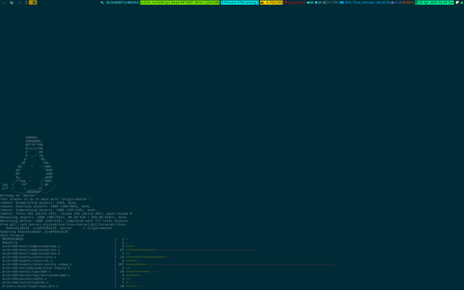Image resolution: width=464 pixels, height=290 pixels.
Task: Click the battery icon showing 30%
Action: pyautogui.click(x=341, y=2)
